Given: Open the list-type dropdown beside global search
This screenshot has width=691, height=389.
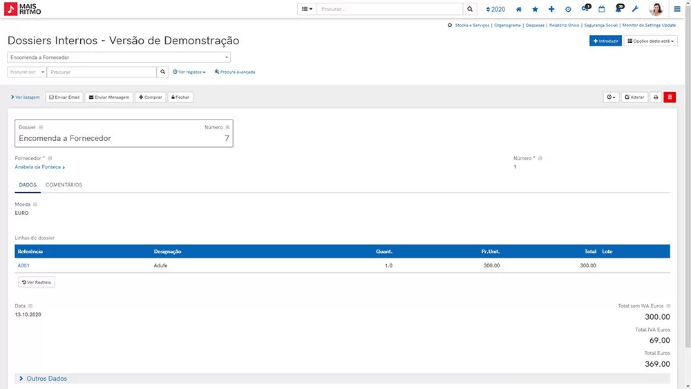Looking at the screenshot, I should (307, 9).
